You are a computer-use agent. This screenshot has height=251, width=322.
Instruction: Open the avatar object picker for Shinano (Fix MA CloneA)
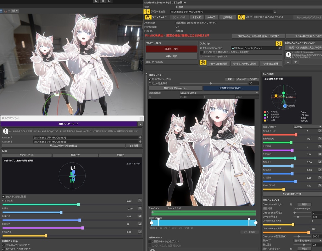pos(275,12)
